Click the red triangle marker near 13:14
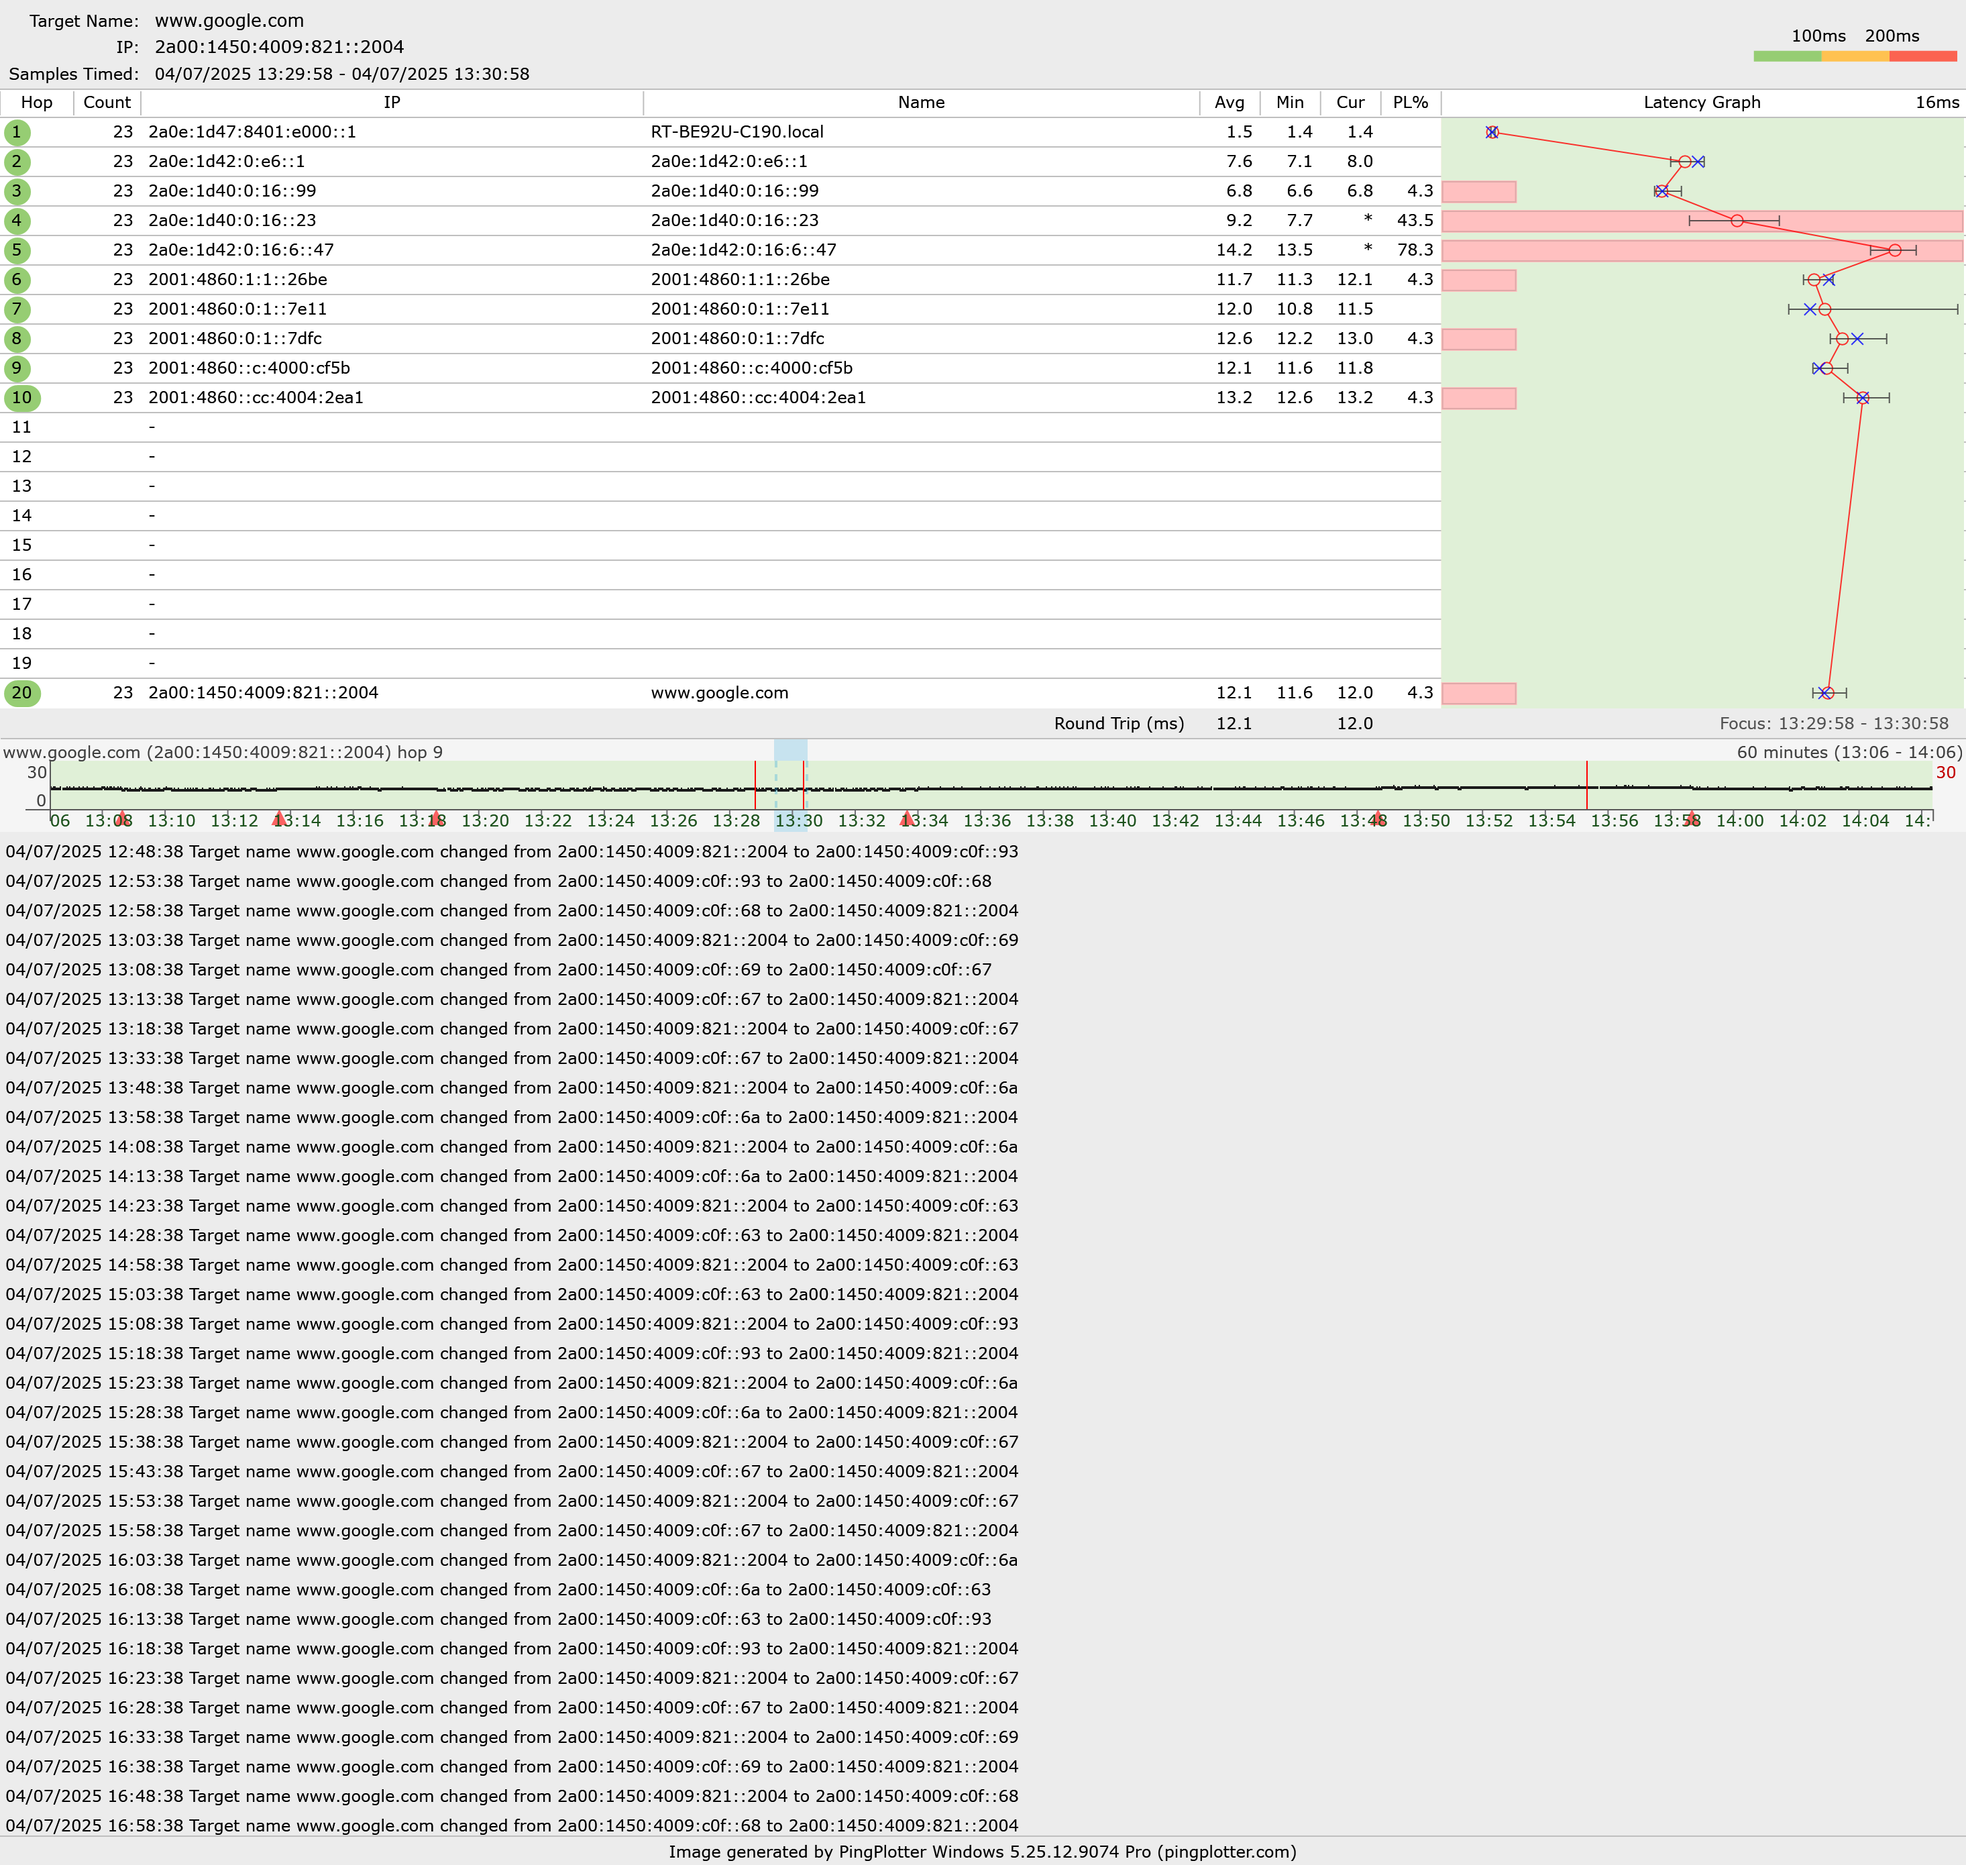Screen dimensions: 1966x1865 (x=279, y=818)
